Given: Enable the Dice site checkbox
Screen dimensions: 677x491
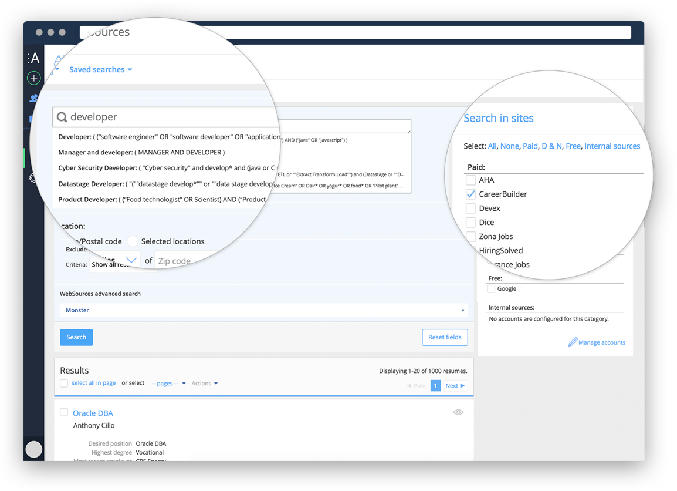Looking at the screenshot, I should tap(470, 223).
